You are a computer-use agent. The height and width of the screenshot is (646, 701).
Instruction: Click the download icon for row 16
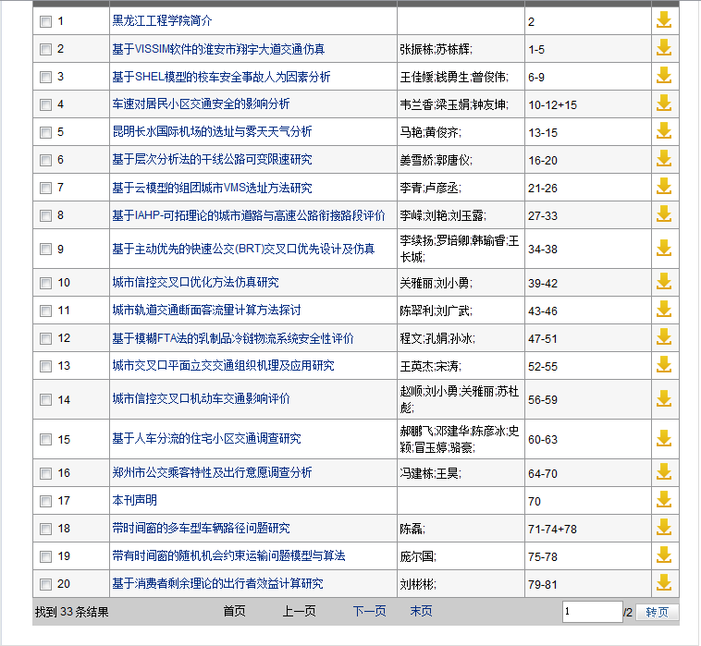[664, 471]
